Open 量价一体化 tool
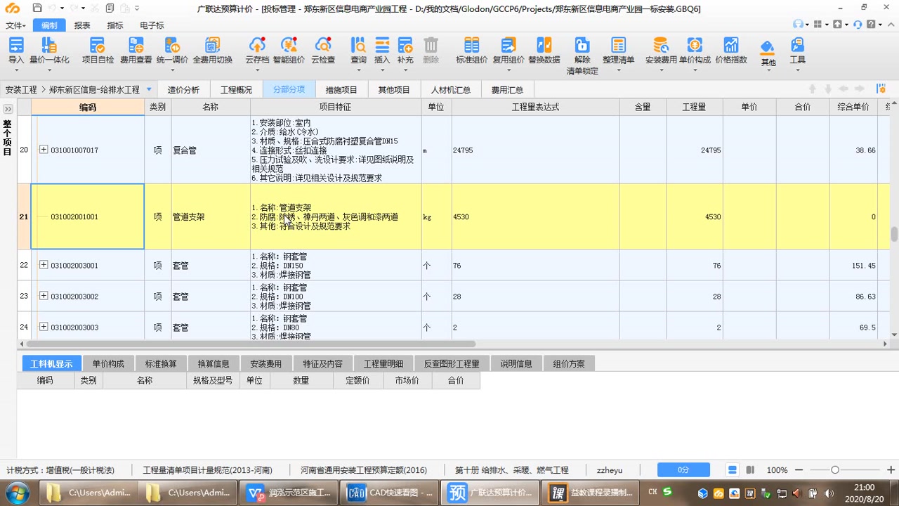The image size is (899, 506). click(x=49, y=51)
